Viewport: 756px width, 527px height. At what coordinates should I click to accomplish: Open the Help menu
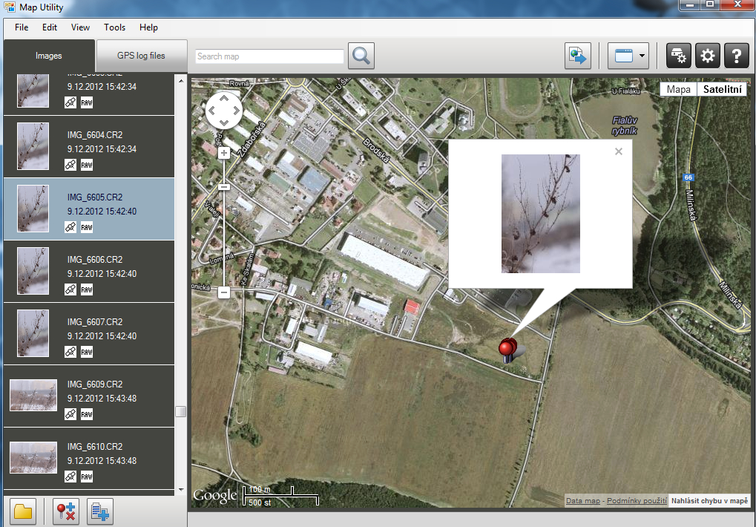click(148, 27)
